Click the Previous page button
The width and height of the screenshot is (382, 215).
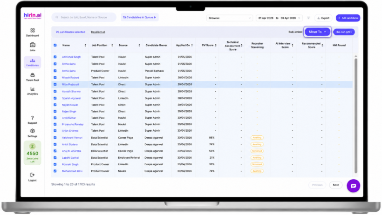[x=317, y=185]
